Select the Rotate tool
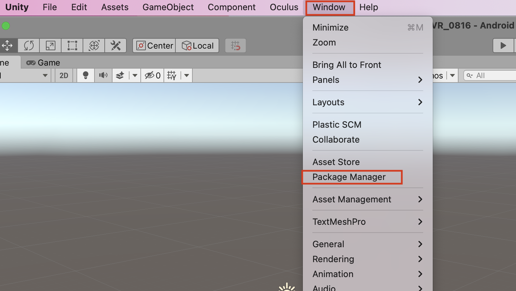Viewport: 516px width, 291px height. point(29,46)
